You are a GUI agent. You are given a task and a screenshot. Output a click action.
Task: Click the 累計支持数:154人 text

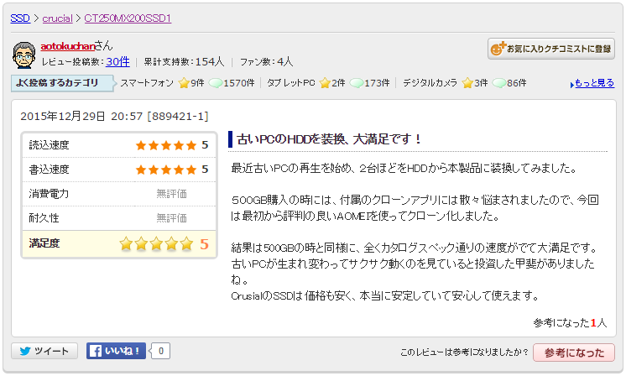pyautogui.click(x=184, y=62)
